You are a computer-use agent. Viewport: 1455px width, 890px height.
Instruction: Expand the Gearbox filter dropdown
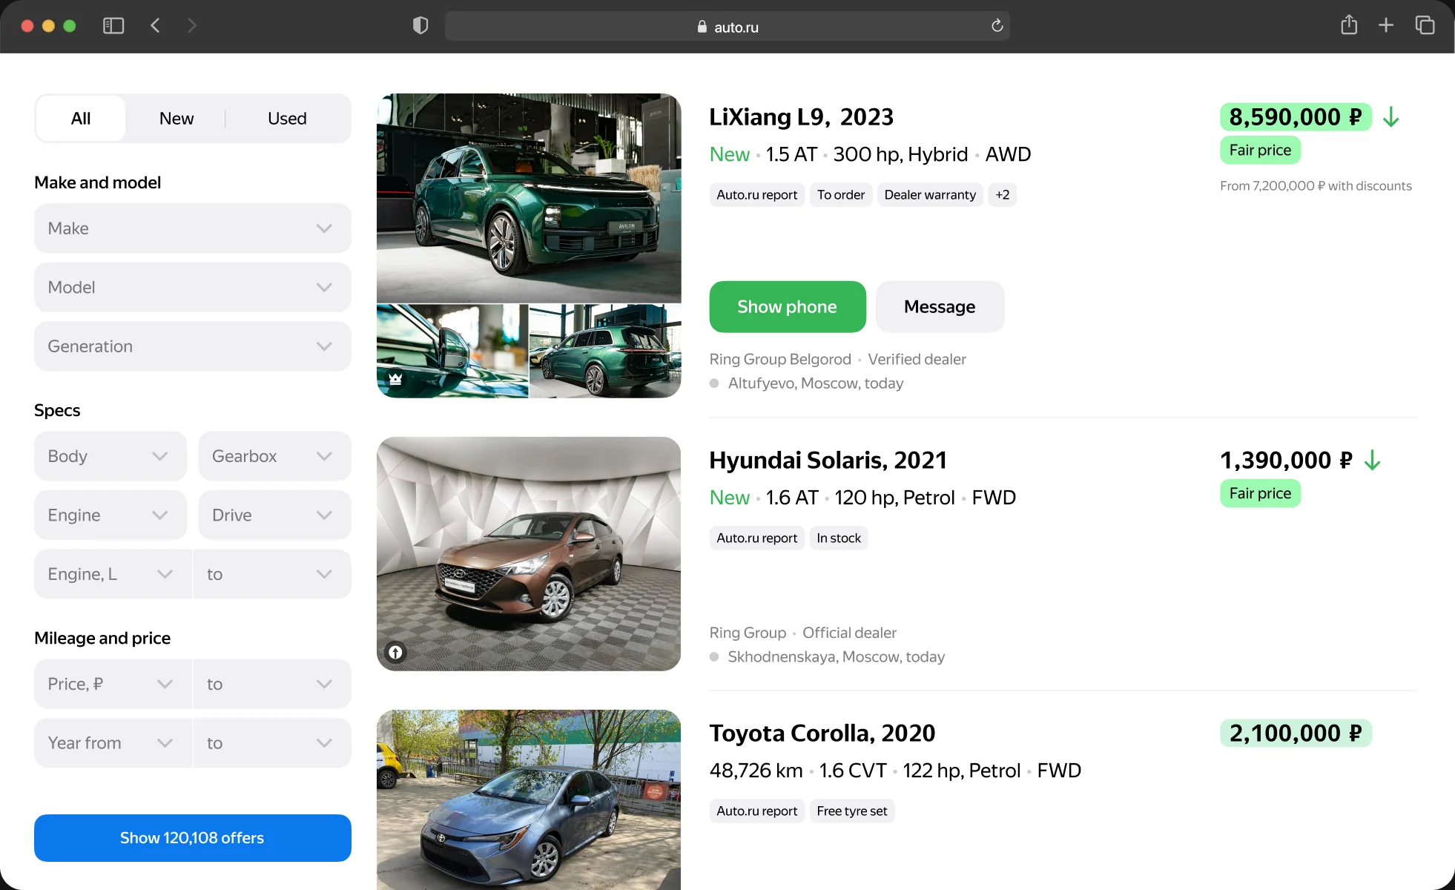click(274, 456)
